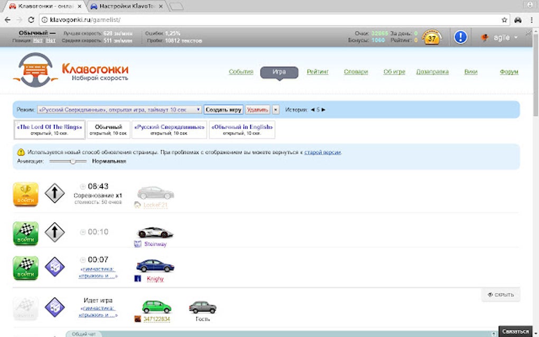Viewport: 539px width, 337px height.
Task: Select the Игра navigation tab
Action: click(x=279, y=72)
